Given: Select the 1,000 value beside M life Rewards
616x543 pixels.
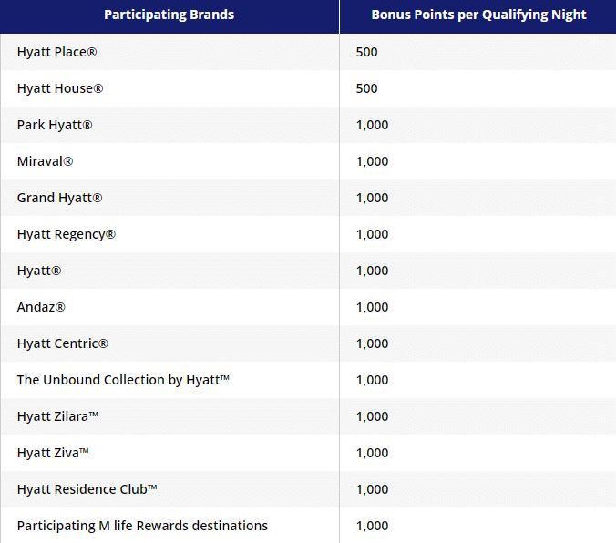Looking at the screenshot, I should pyautogui.click(x=372, y=526).
